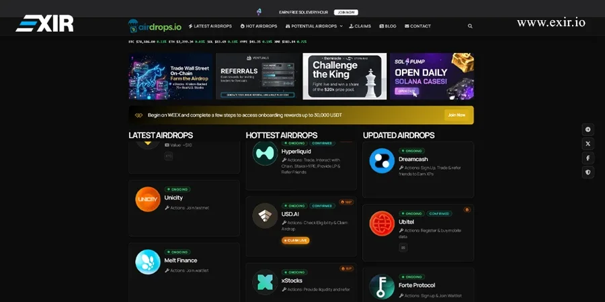The image size is (605, 302).
Task: Click the Hottest Airdrops section heading
Action: coord(282,136)
